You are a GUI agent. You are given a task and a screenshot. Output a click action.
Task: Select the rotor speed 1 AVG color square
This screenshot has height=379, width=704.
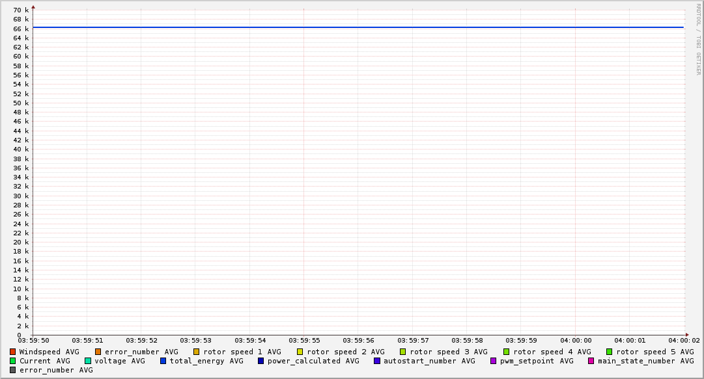click(x=197, y=352)
